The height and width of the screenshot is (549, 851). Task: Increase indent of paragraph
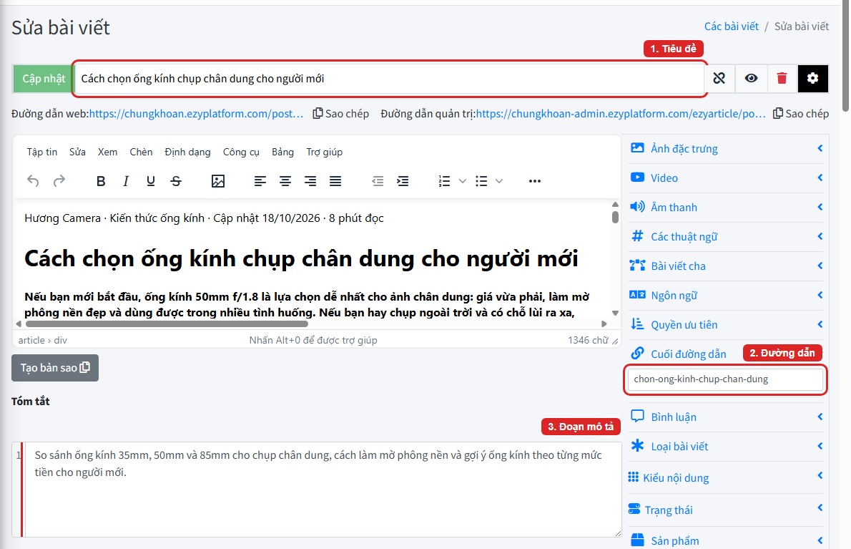tap(403, 181)
